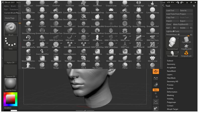Image resolution: width=199 pixels, height=113 pixels.
Task: Toggle the All GoZ option
Action: click(175, 28)
